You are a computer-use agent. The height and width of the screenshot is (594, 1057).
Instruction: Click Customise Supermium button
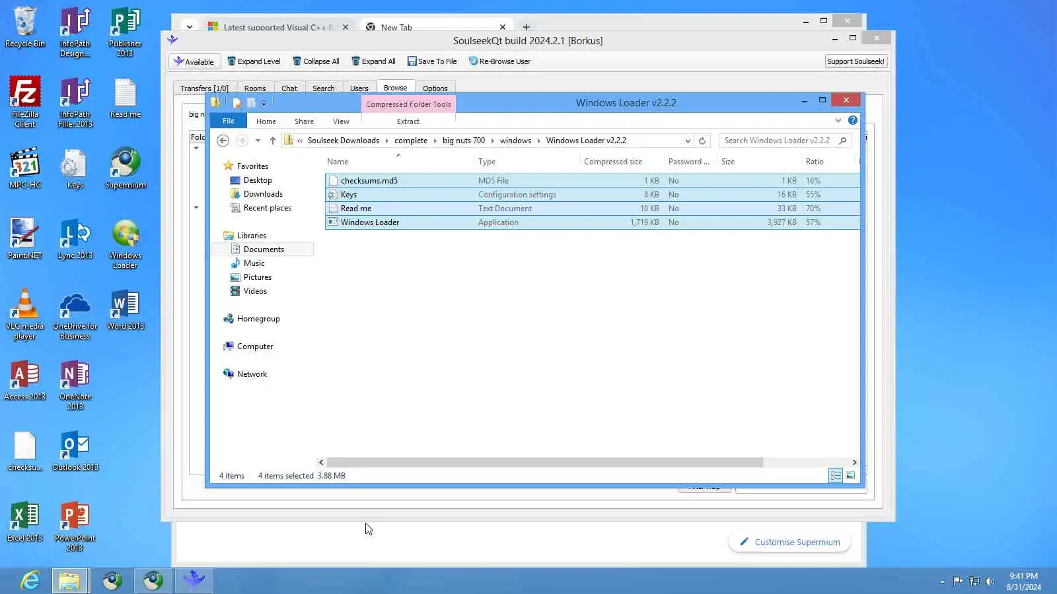[790, 542]
